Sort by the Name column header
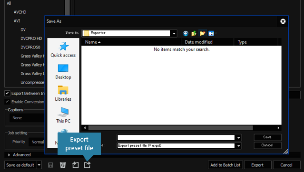This screenshot has height=172, width=304. (131, 42)
